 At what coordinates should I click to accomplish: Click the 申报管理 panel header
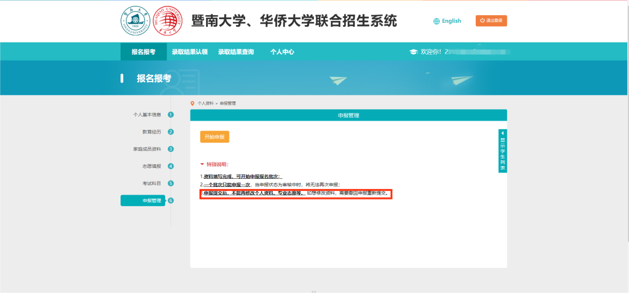point(349,115)
